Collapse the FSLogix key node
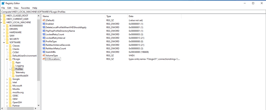This screenshot has height=110, width=266. pyautogui.click(x=7, y=59)
